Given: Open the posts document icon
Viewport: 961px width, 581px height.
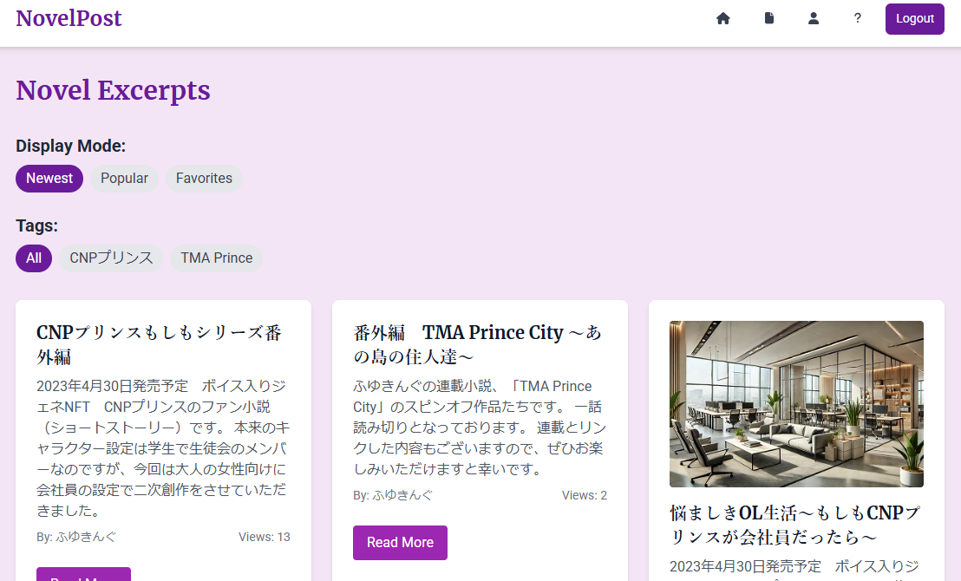Looking at the screenshot, I should (768, 17).
